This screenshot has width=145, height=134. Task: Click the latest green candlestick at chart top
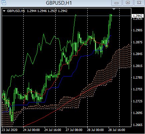111,18
